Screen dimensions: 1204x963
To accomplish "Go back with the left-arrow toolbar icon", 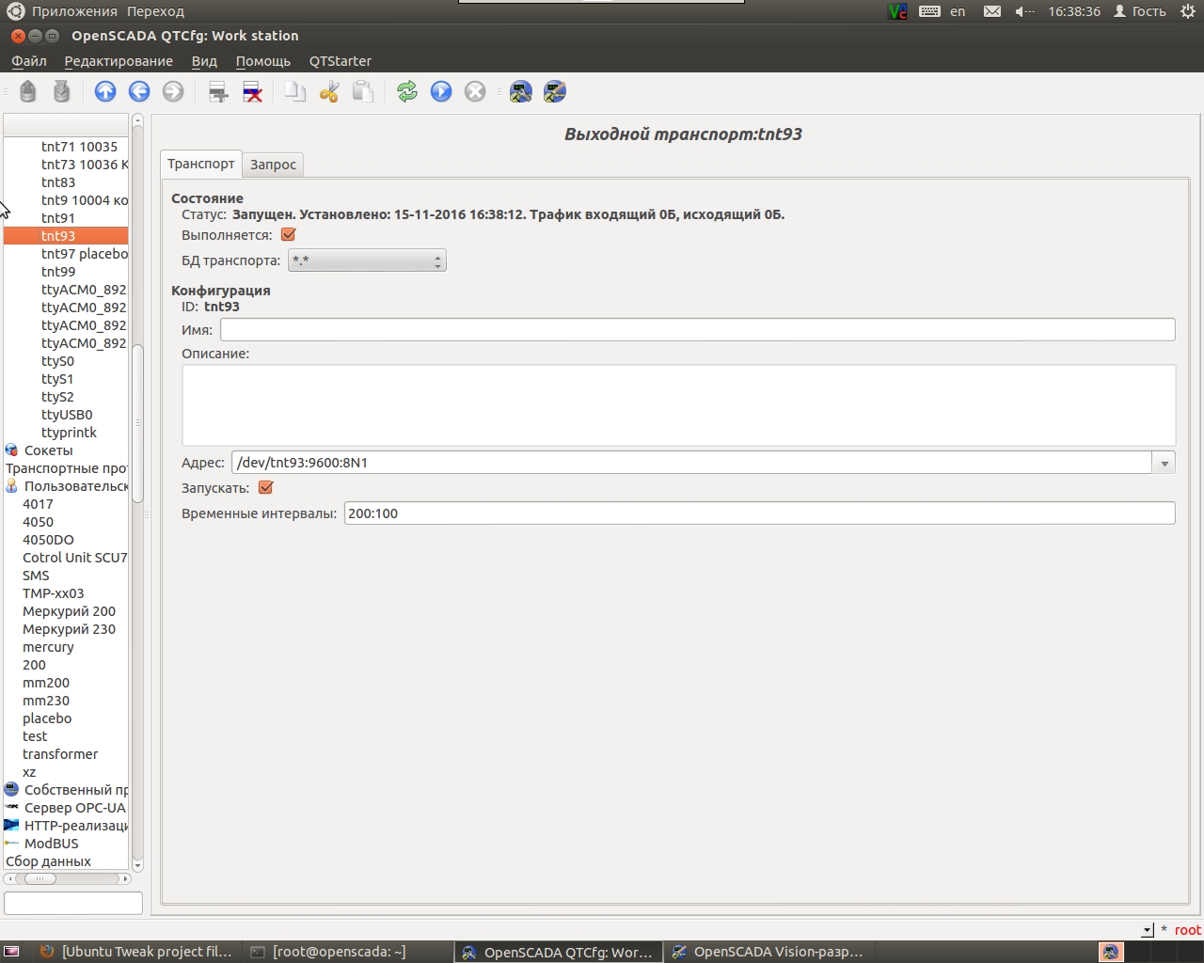I will pyautogui.click(x=139, y=91).
